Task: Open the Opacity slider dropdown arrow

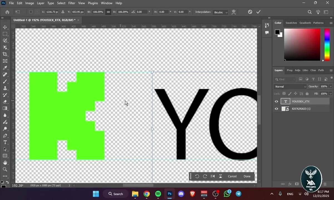Action: click(330, 87)
